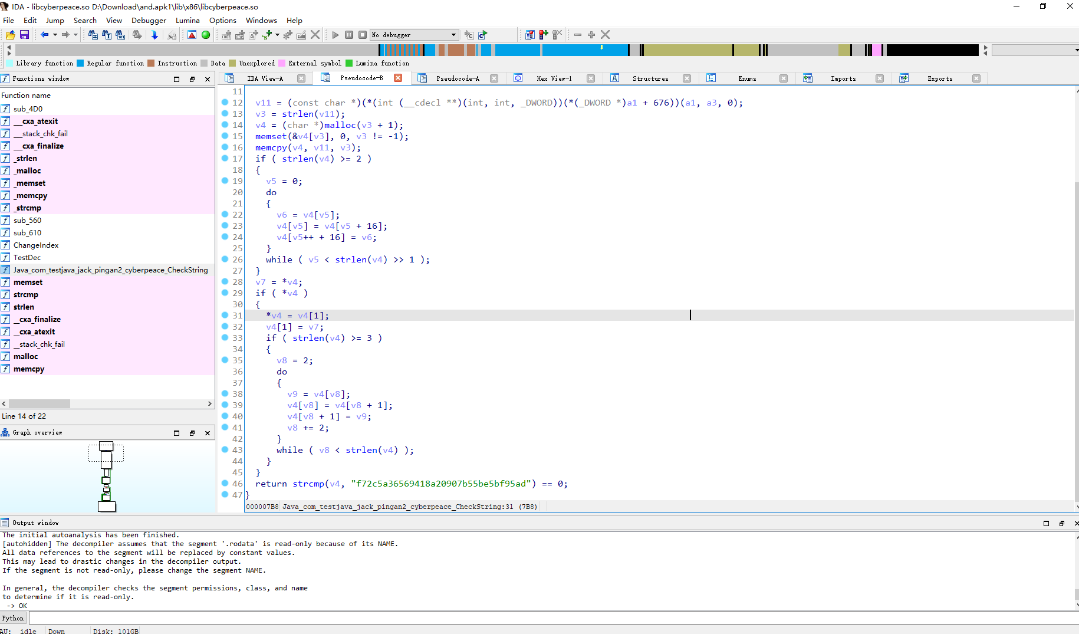Click the red warning triangle icon

[x=192, y=35]
